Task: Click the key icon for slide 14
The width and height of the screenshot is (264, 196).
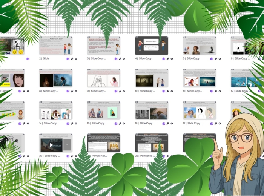Action: 72,124
